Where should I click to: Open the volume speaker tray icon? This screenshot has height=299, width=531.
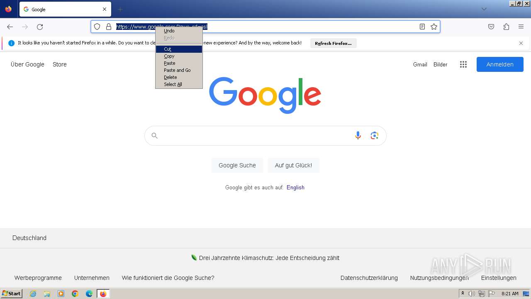[472, 294]
